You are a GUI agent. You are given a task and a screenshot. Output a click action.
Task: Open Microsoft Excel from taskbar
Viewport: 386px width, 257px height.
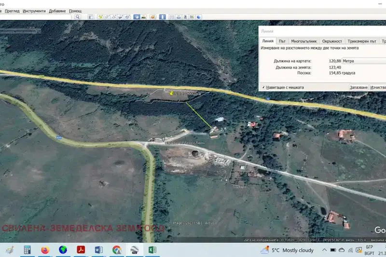152,250
